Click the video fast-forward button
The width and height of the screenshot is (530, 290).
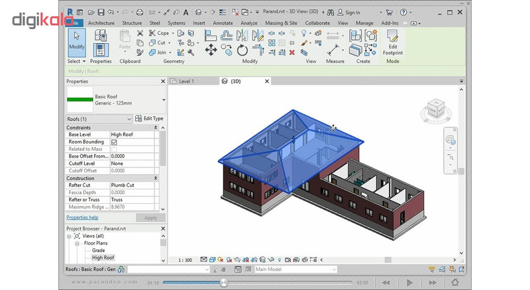433,283
